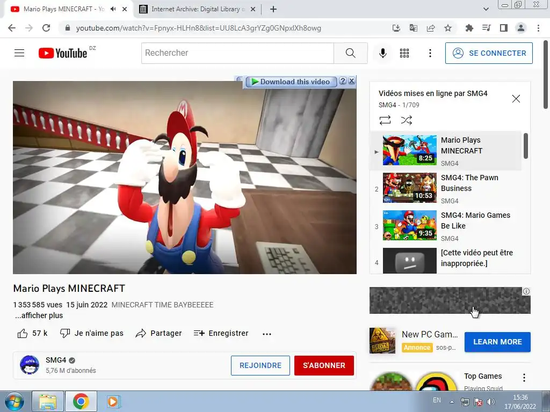
Task: Close the Download this video bar
Action: pyautogui.click(x=352, y=81)
